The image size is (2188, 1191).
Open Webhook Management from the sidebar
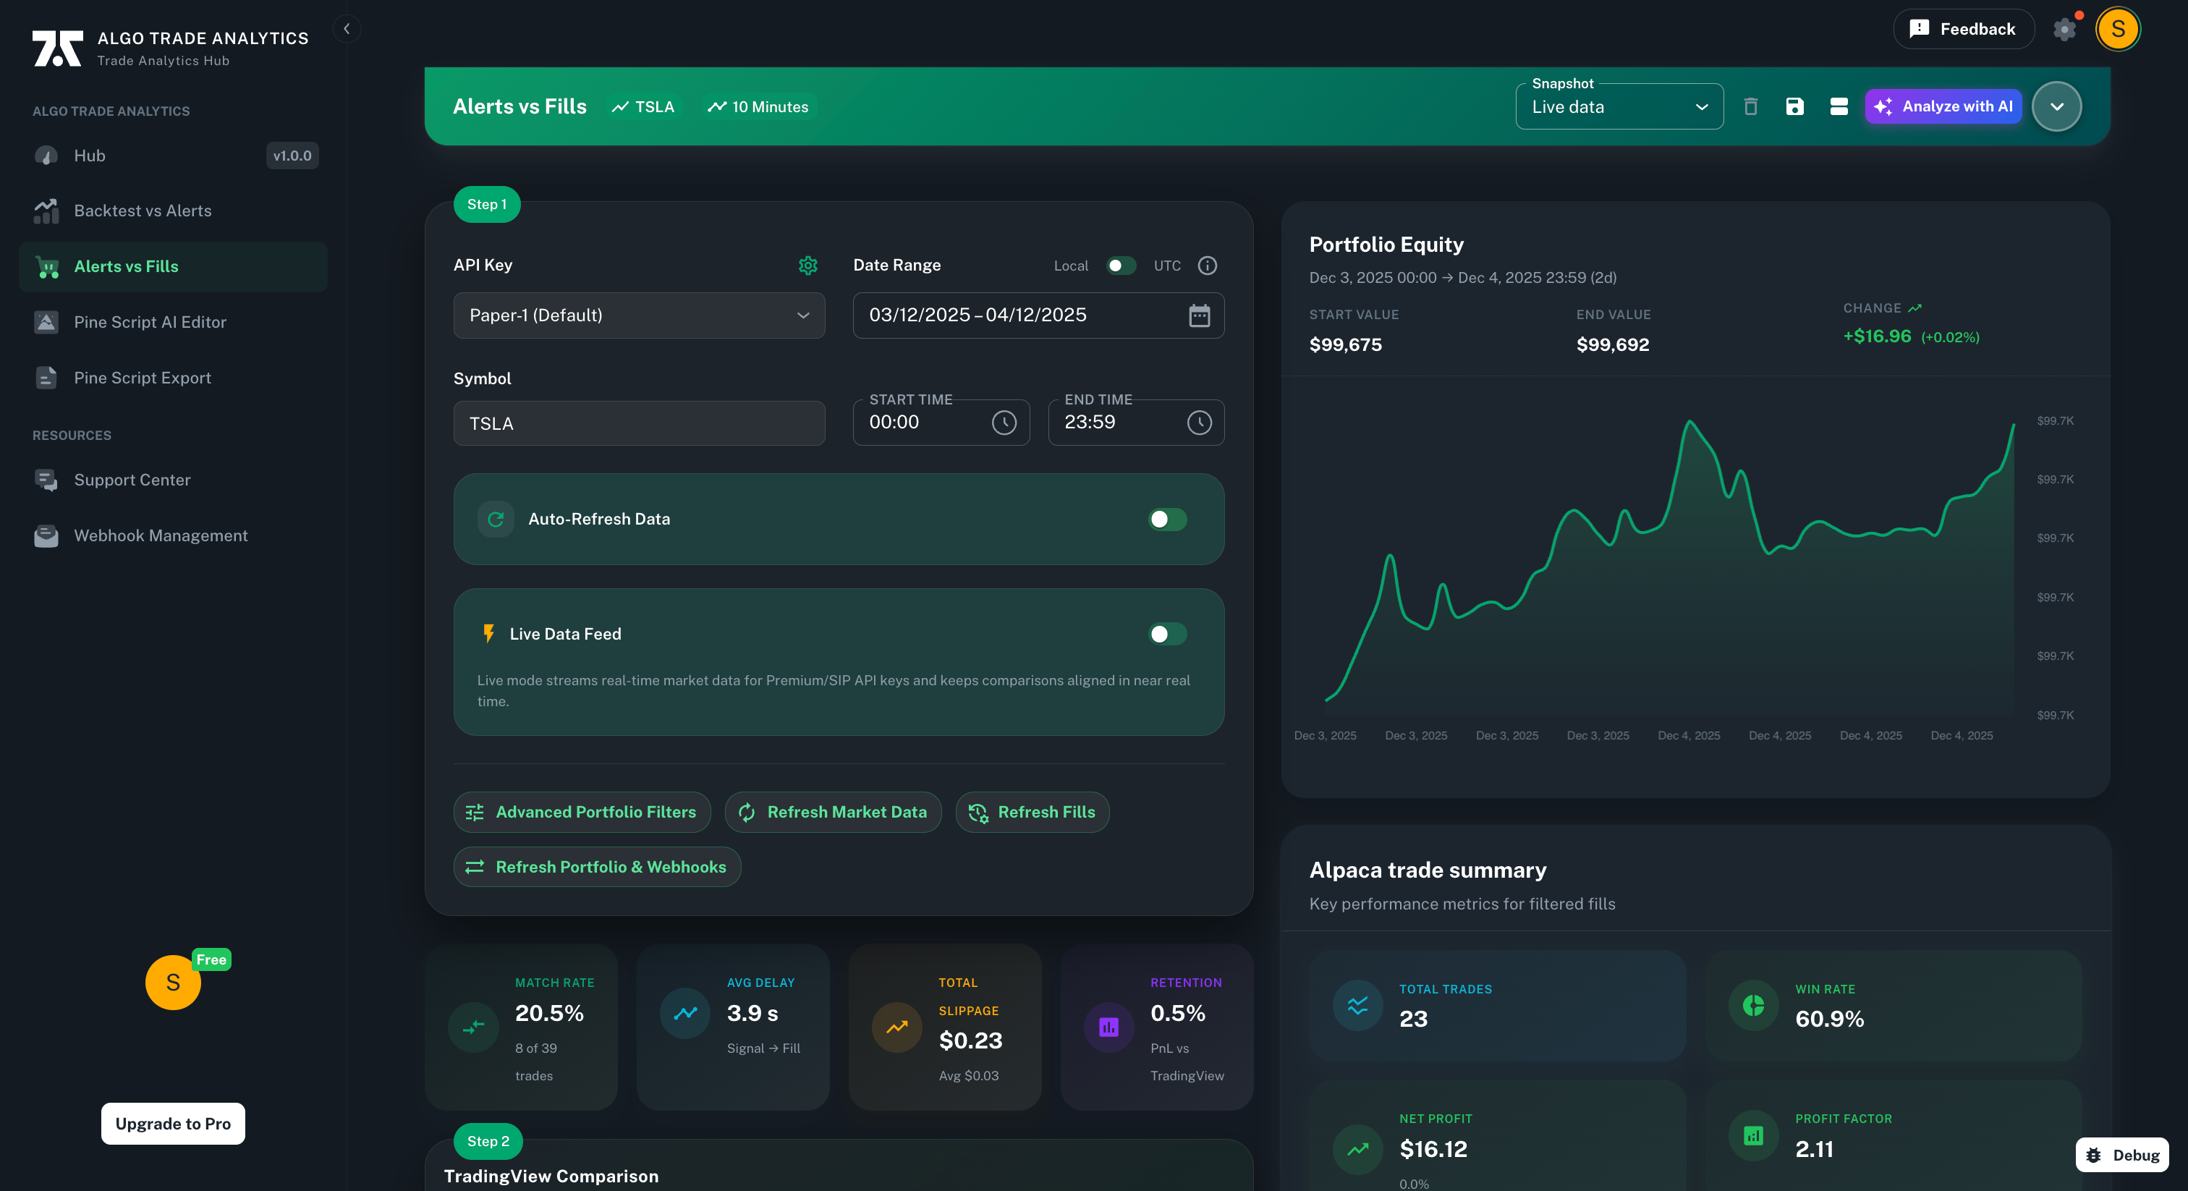(160, 535)
